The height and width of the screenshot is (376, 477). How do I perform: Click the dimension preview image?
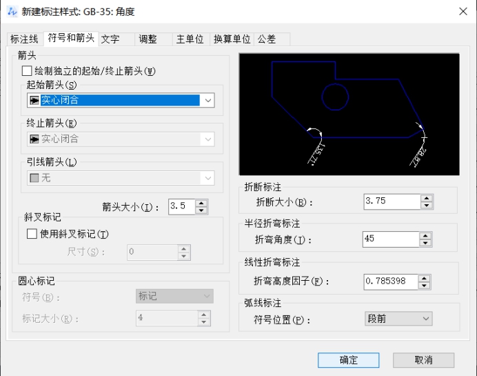pyautogui.click(x=347, y=114)
